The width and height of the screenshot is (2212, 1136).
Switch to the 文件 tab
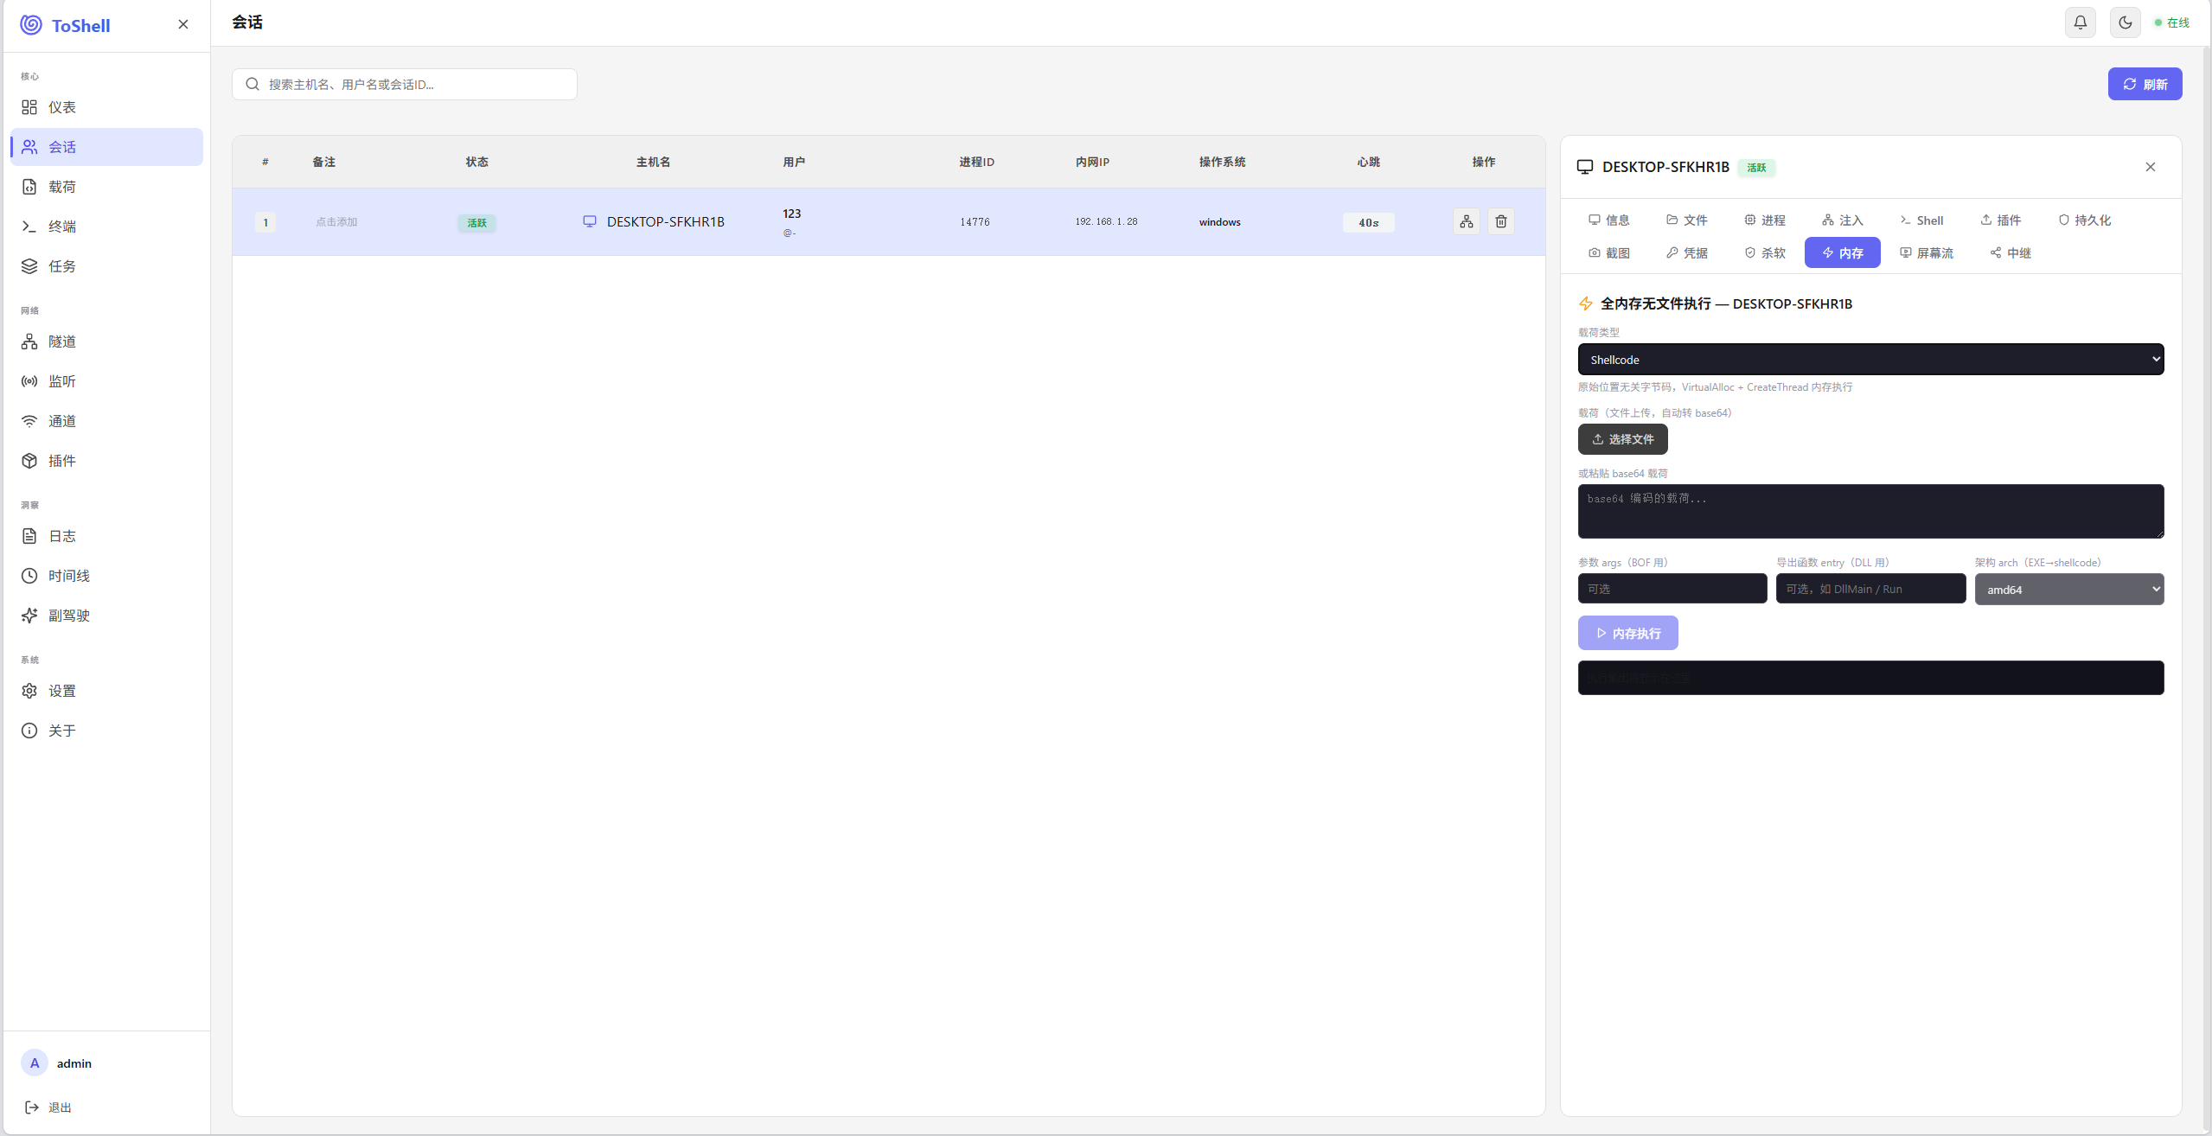(x=1687, y=220)
